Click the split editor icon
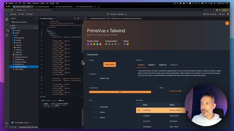234x131 pixels. (x=78, y=19)
